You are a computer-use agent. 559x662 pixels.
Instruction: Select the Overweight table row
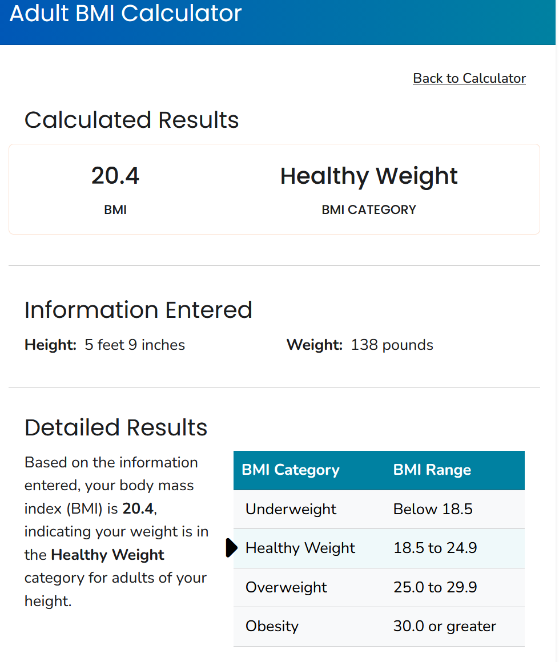click(x=379, y=588)
